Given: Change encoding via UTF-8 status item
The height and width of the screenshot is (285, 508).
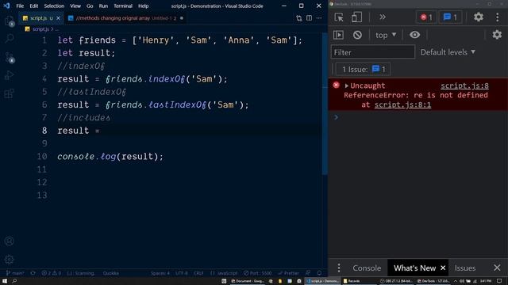Looking at the screenshot, I should point(182,273).
